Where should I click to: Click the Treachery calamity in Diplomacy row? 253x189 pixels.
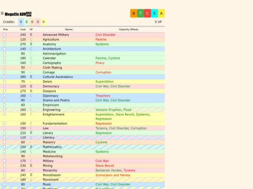click(103, 96)
